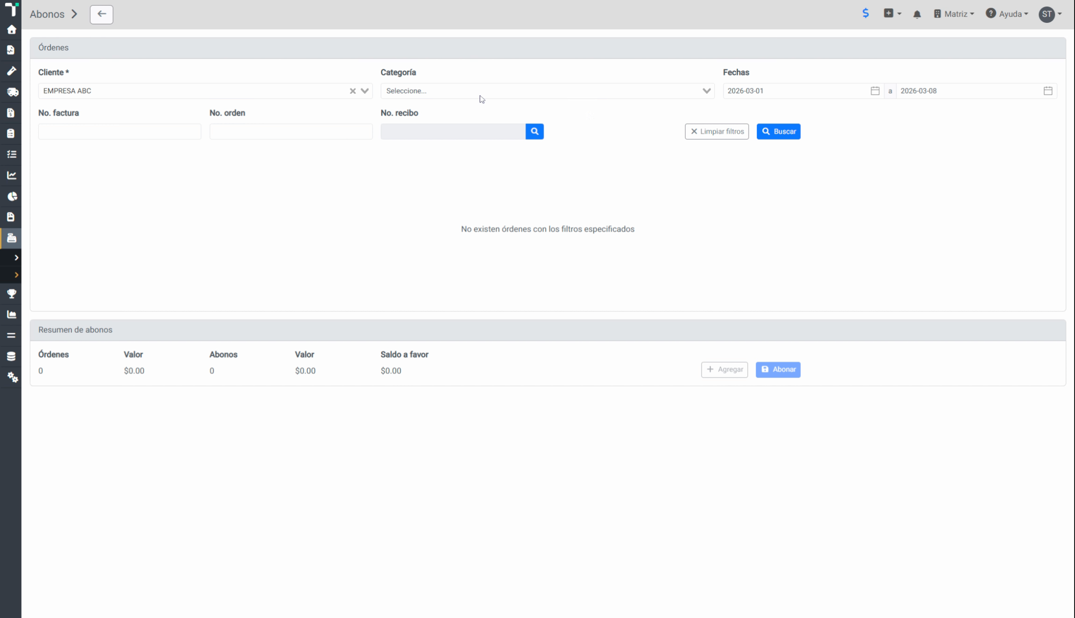This screenshot has height=618, width=1075.
Task: Open the gears settings sidebar icon
Action: [12, 377]
